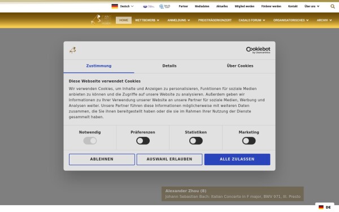The width and height of the screenshot is (339, 212).
Task: Turn on the Marketing cookie toggle
Action: point(249,141)
